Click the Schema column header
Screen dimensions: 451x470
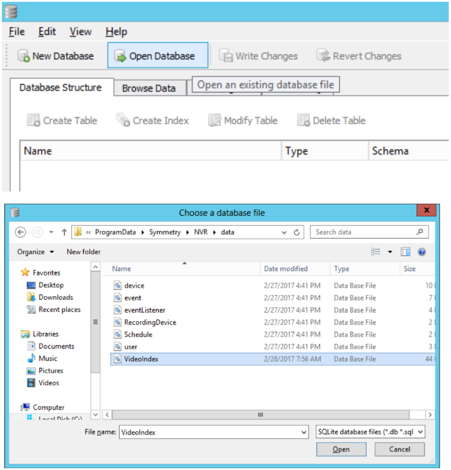point(408,151)
